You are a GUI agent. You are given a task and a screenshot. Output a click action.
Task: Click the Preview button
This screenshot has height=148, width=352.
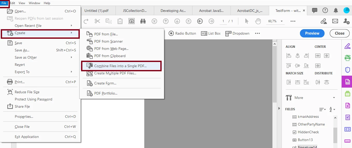312,33
